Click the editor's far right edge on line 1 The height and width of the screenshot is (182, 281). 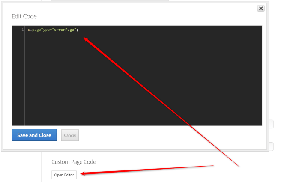point(259,30)
